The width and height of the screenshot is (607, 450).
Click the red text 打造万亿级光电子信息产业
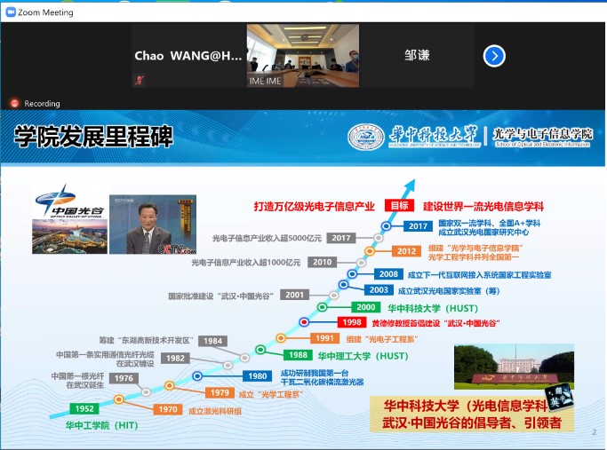(315, 207)
